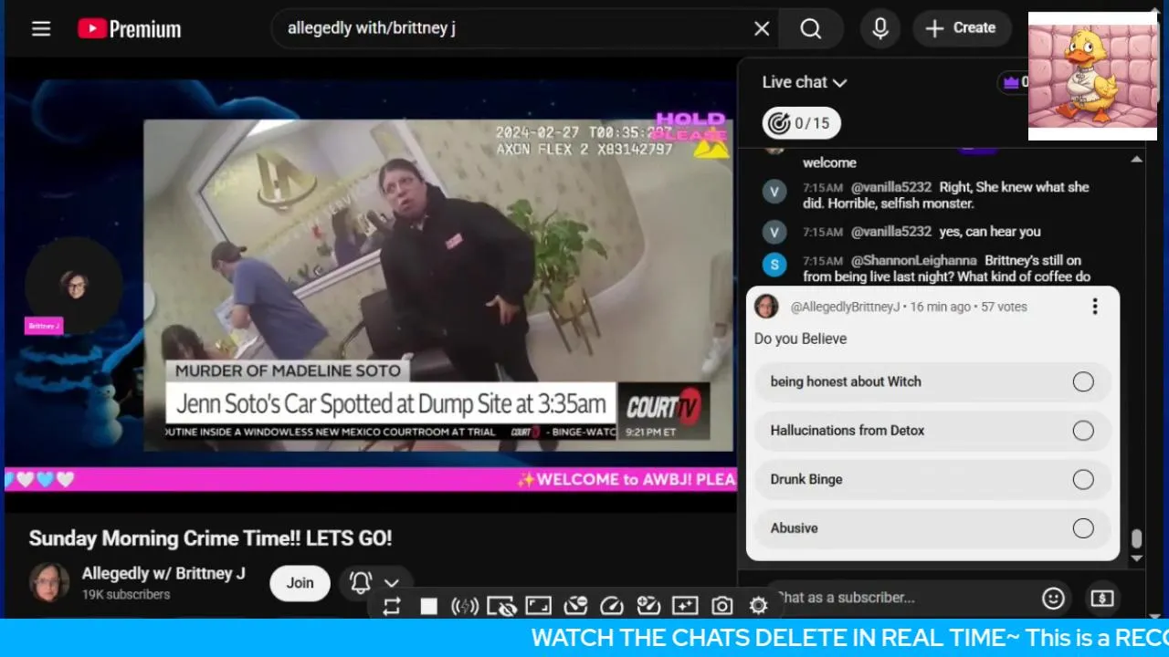Click the 57 votes poll text
Viewport: 1169px width, 657px height.
pos(1005,307)
